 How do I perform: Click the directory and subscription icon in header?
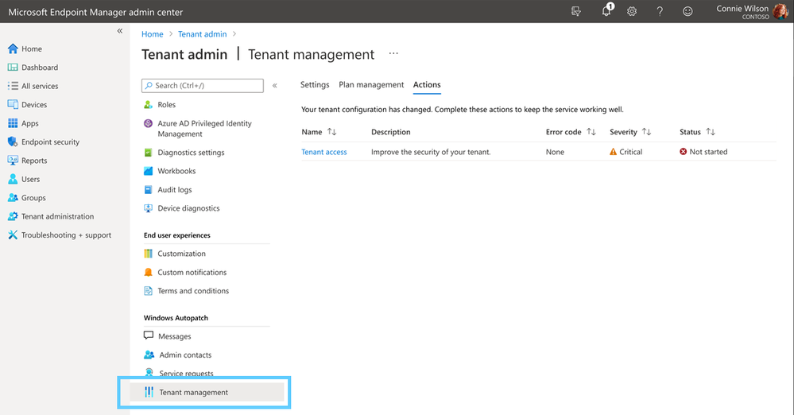[575, 11]
